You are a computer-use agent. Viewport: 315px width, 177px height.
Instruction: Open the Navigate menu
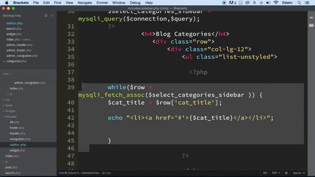[x=85, y=3]
